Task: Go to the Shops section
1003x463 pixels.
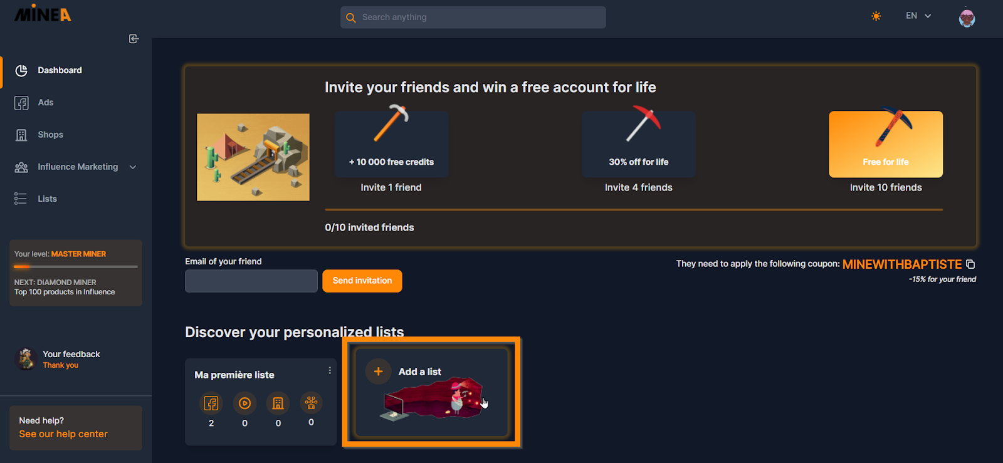Action: (x=50, y=135)
